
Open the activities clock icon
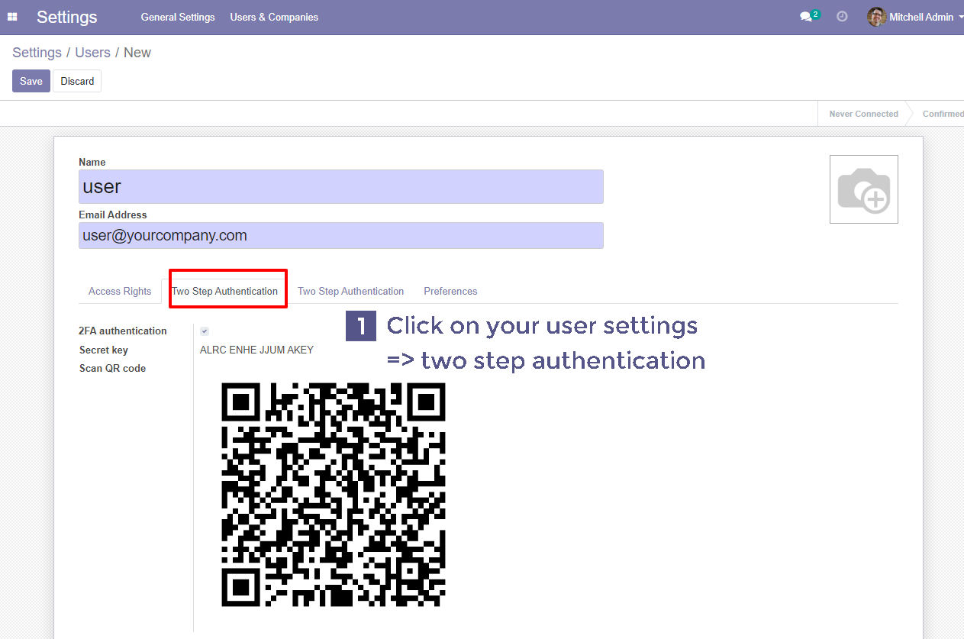pos(842,16)
